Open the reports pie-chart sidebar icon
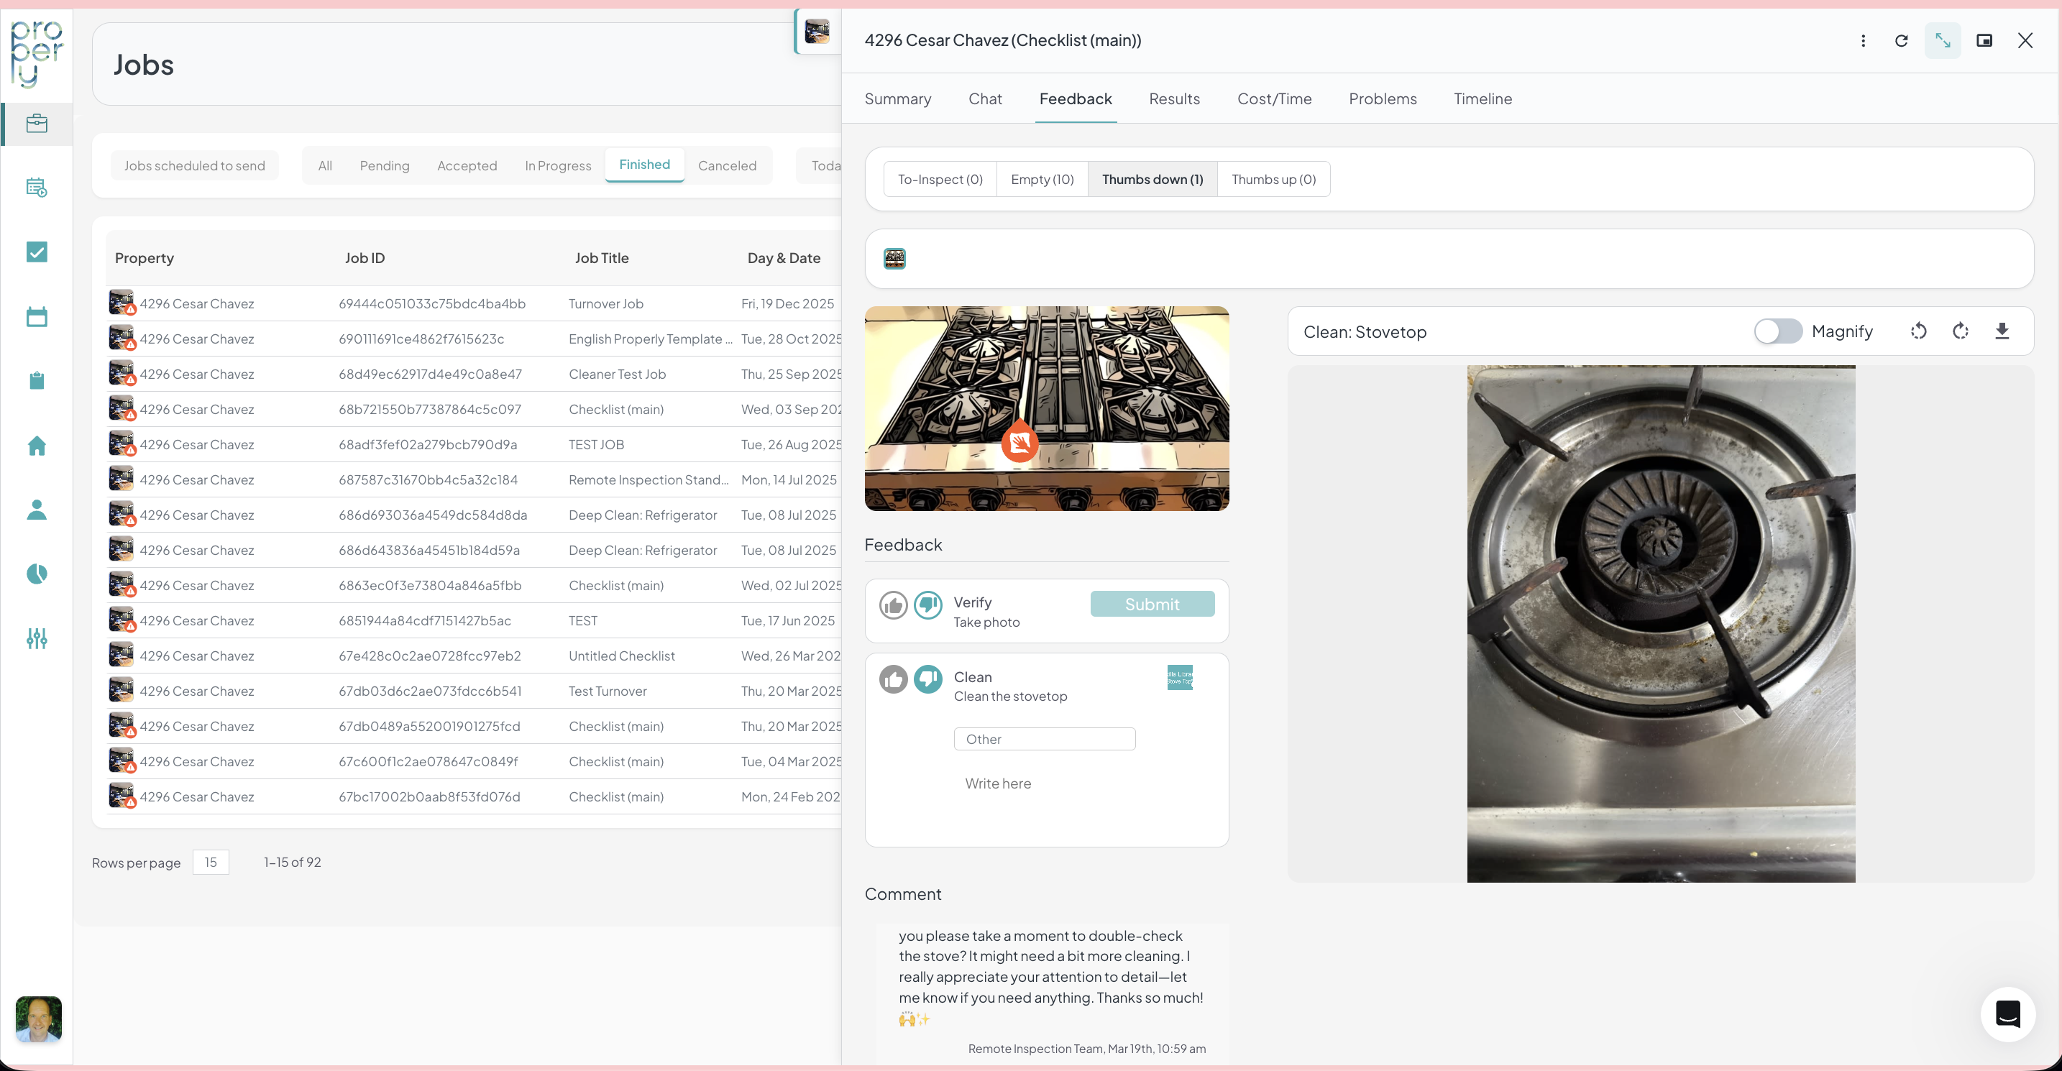 point(37,574)
